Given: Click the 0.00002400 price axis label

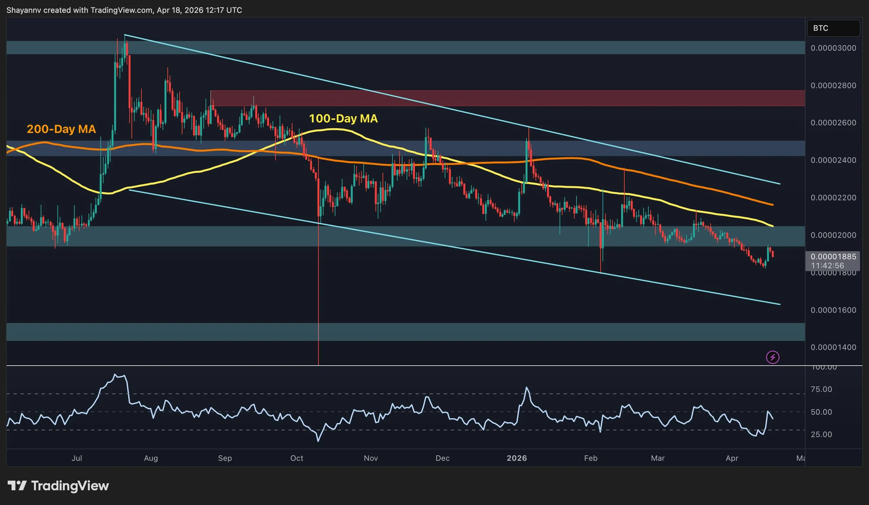Looking at the screenshot, I should (833, 160).
